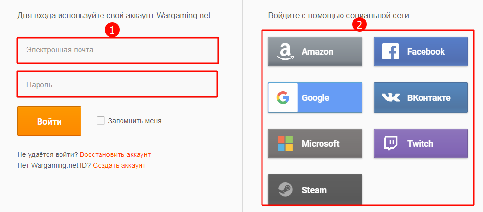
Task: Sign in via Microsoft button label
Action: pos(321,144)
